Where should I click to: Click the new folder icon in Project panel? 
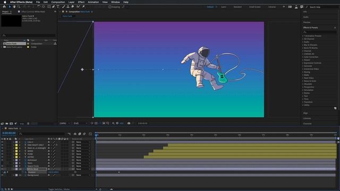click(7, 124)
